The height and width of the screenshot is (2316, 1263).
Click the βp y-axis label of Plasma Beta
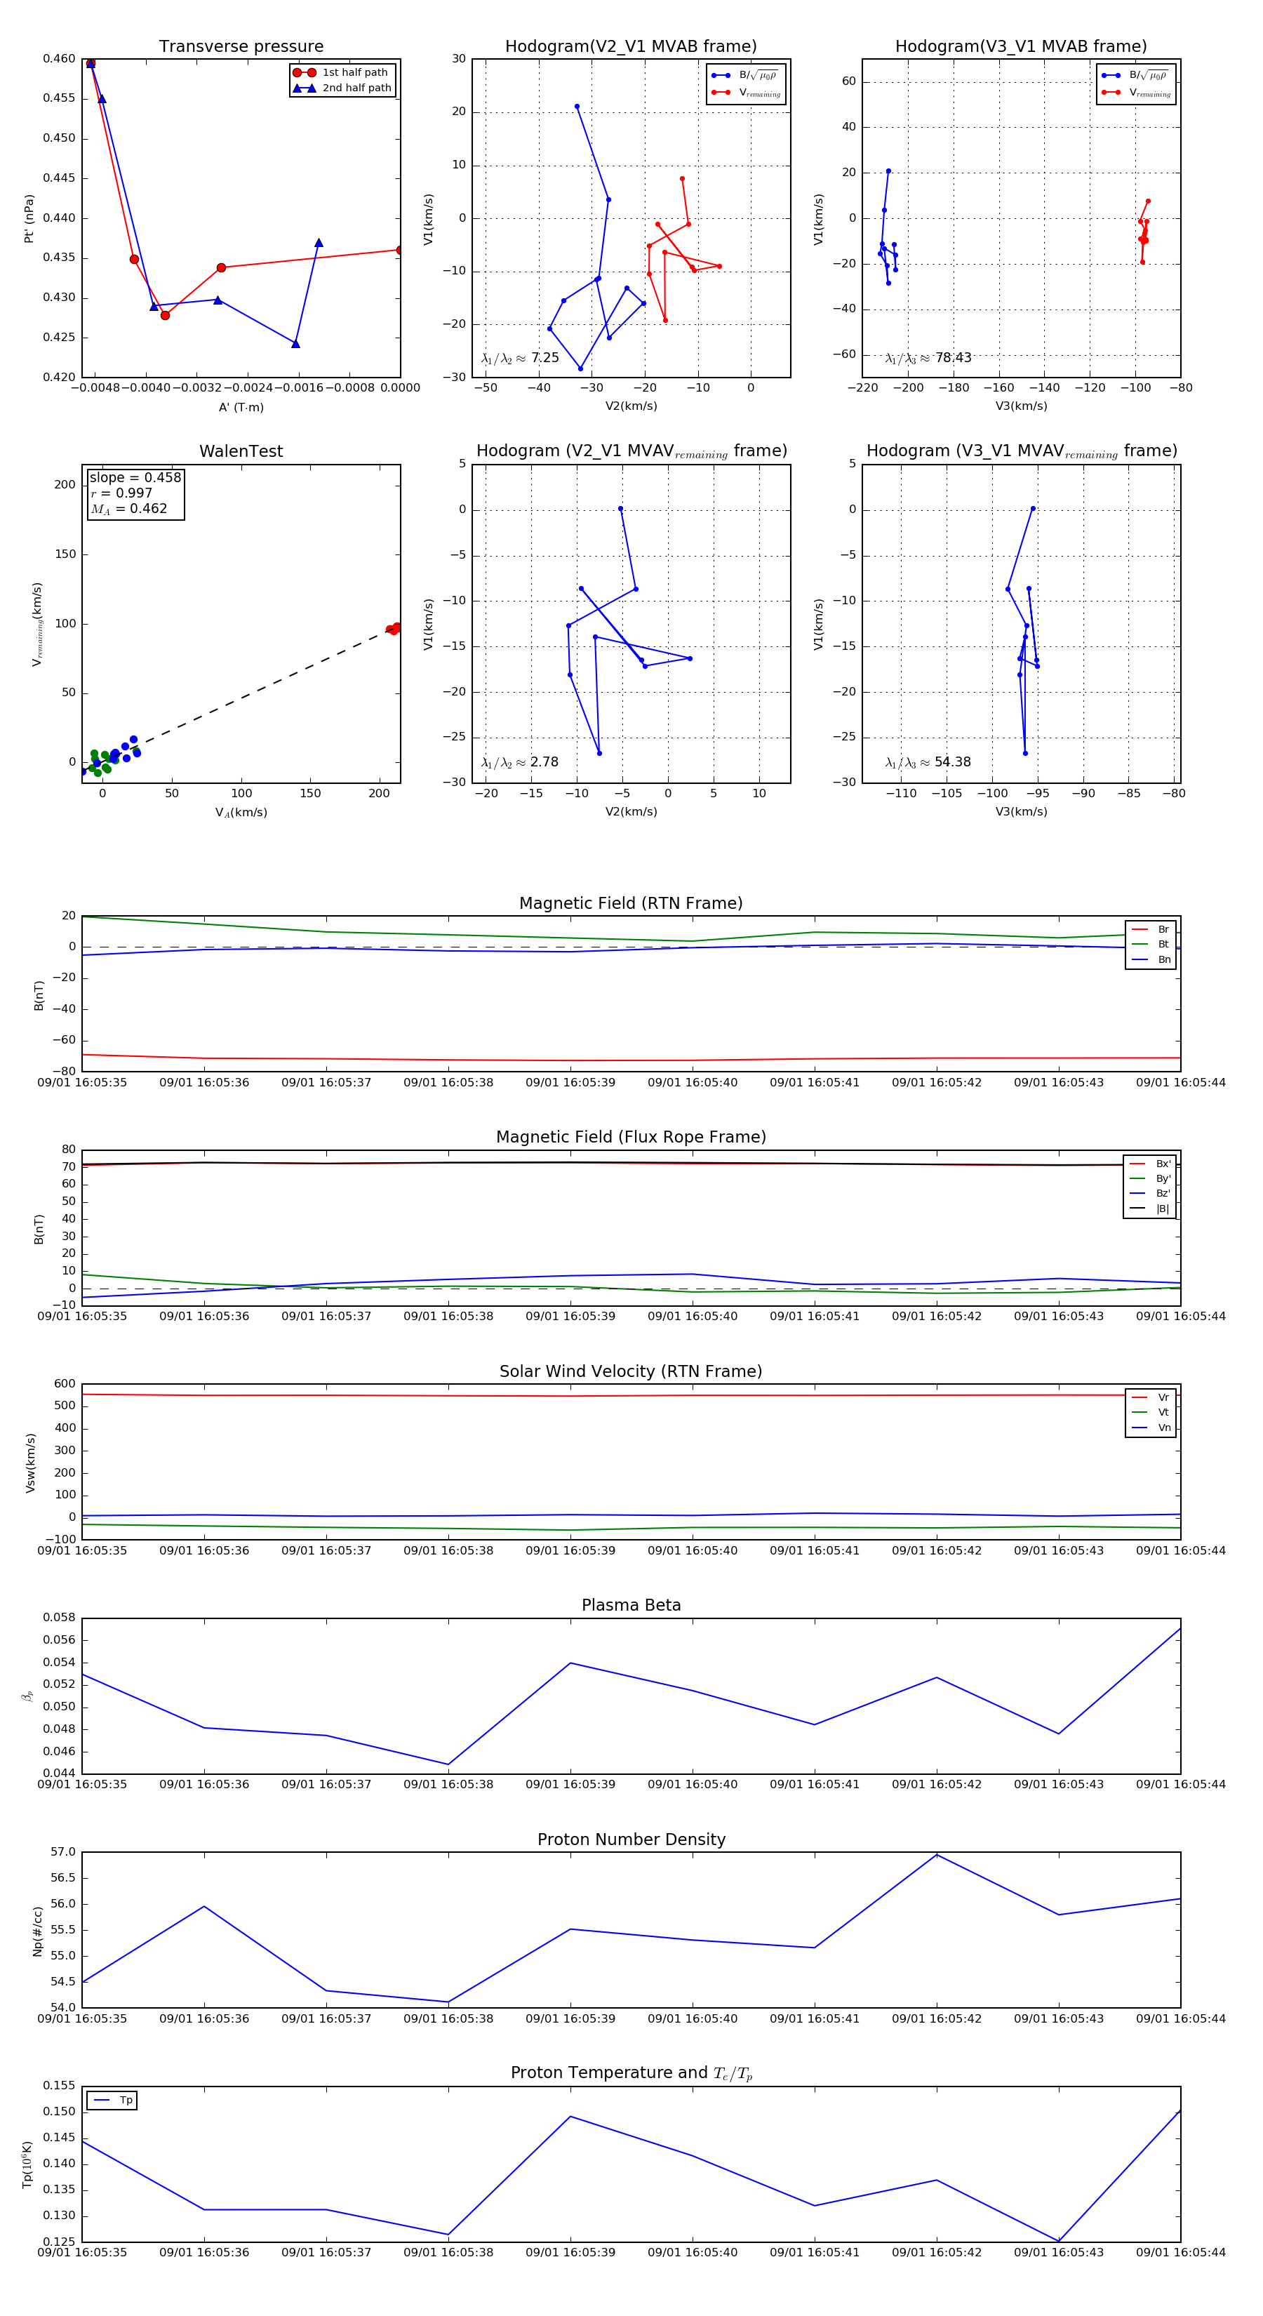pyautogui.click(x=27, y=1696)
